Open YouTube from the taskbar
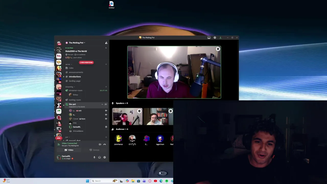This screenshot has width=327, height=184. pos(155,181)
